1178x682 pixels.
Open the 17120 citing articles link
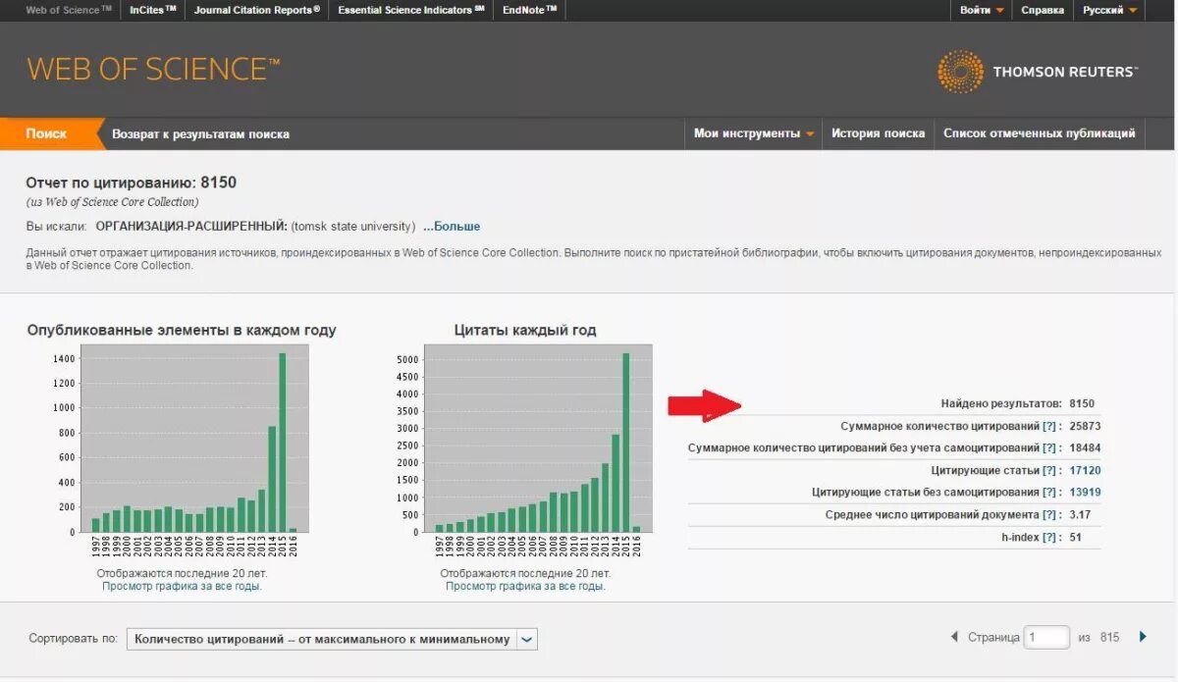(1085, 470)
